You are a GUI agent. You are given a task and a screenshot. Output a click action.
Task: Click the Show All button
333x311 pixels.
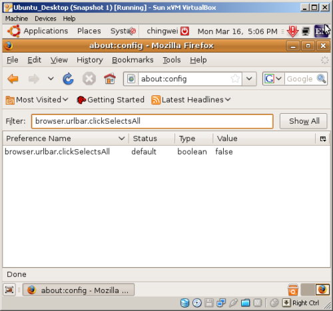click(304, 121)
